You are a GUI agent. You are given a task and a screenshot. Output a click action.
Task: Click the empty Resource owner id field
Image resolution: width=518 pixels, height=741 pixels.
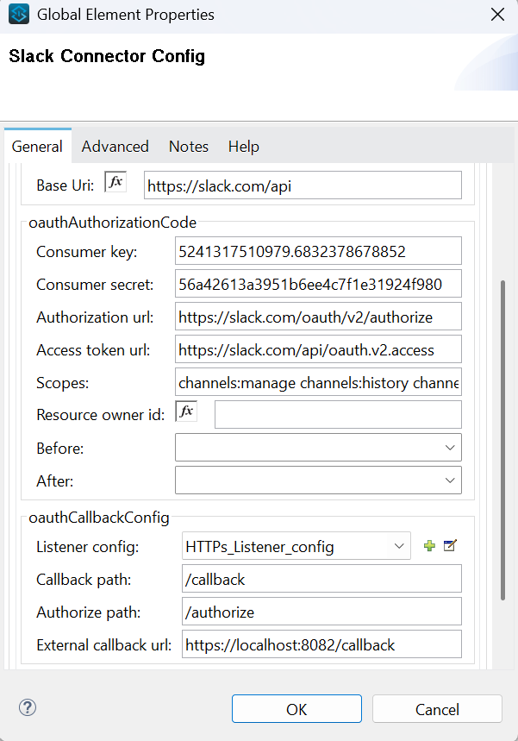pyautogui.click(x=338, y=414)
